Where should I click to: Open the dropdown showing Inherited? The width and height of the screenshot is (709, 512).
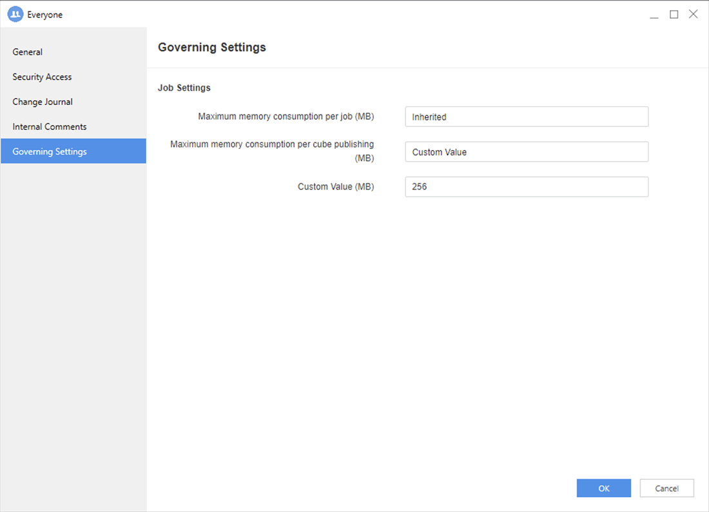526,117
